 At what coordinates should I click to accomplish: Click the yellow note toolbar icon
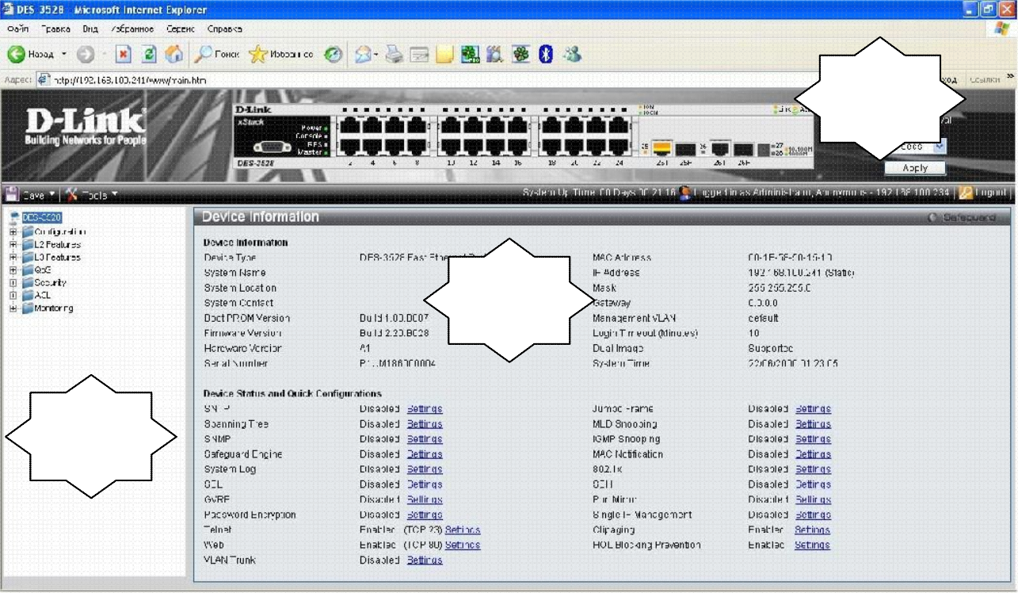pyautogui.click(x=445, y=54)
